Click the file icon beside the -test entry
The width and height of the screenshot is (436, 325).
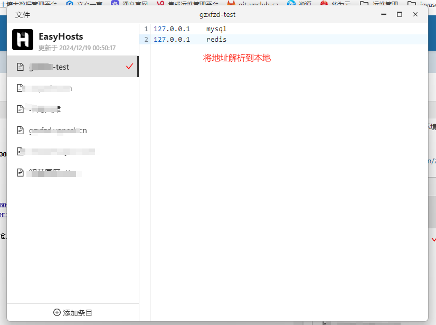20,67
